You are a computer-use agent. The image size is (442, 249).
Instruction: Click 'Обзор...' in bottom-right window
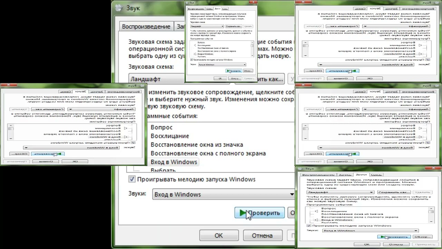(423, 237)
